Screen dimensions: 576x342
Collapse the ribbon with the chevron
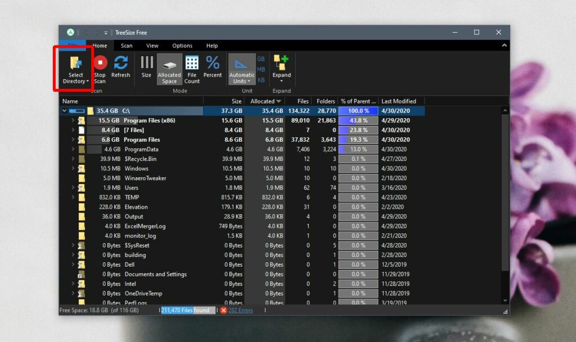tap(505, 46)
